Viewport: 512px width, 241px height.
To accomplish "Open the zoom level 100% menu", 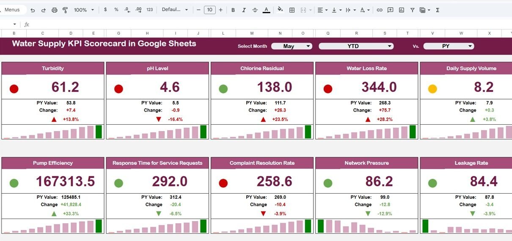I will pyautogui.click(x=84, y=10).
